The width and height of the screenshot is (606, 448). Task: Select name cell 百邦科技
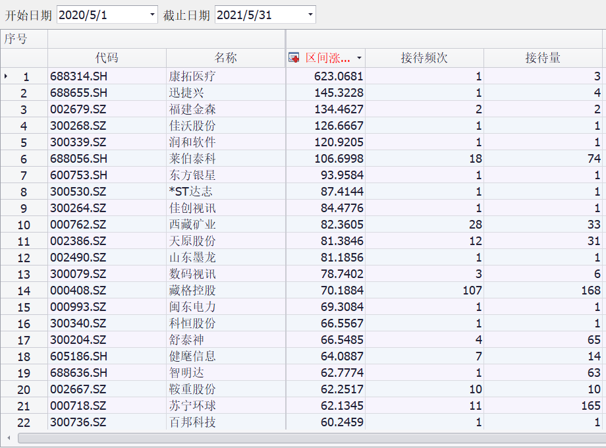tap(226, 422)
